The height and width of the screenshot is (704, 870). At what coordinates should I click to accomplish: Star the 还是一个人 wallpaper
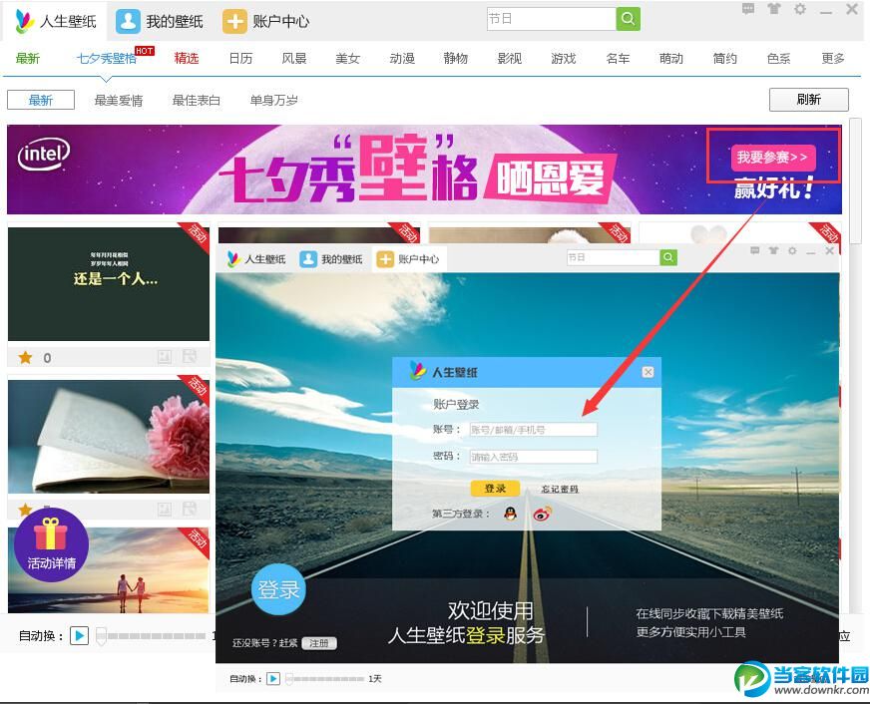[26, 358]
